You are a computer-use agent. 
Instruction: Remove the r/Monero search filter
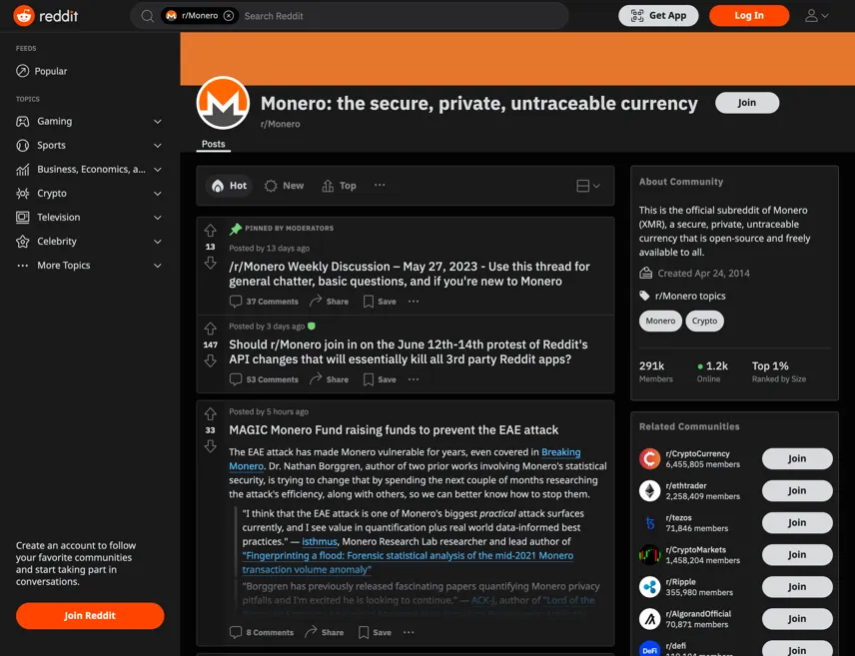coord(229,16)
